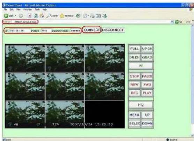Select camera 7 video feed

tap(25, 114)
